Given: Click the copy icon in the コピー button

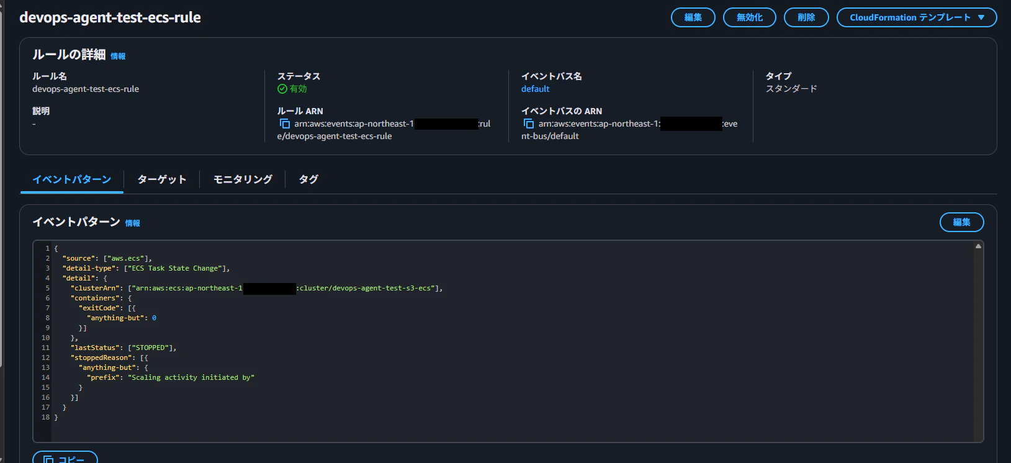Looking at the screenshot, I should [x=48, y=461].
